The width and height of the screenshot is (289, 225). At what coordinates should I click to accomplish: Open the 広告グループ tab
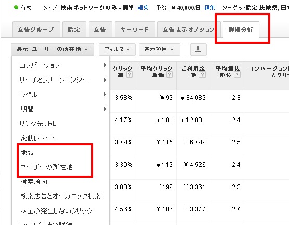pos(36,30)
